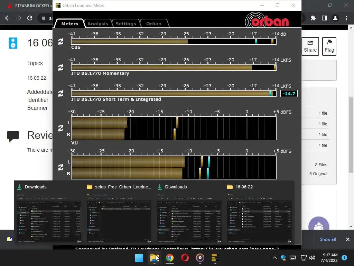
Task: Toggle the Chrome side panel icon
Action: [324, 18]
